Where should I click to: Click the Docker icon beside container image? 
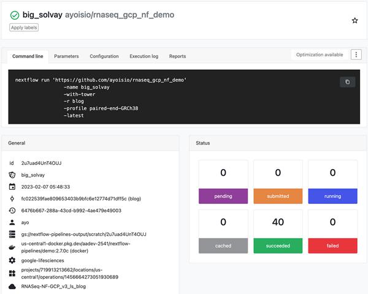pos(12,247)
